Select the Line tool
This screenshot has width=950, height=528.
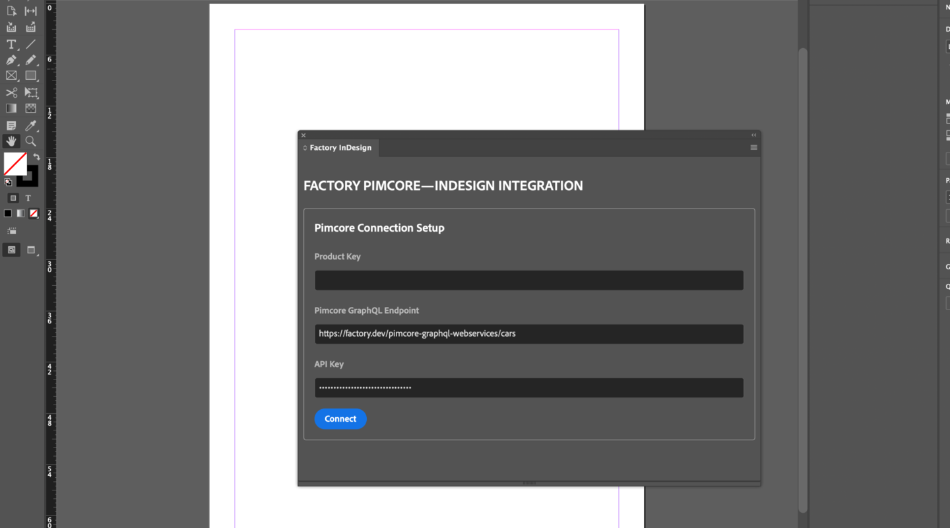click(x=31, y=44)
